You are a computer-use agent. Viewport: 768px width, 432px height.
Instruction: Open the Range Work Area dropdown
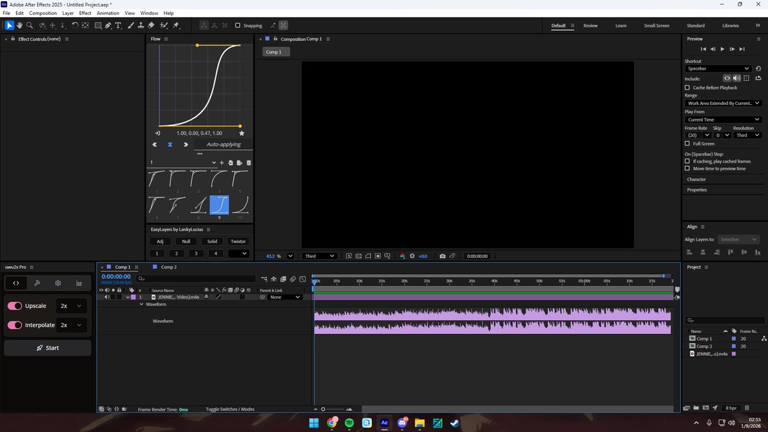(x=723, y=103)
